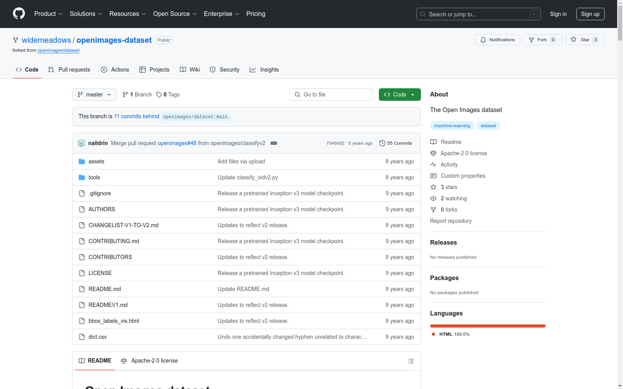View the 55 Commits history
The image size is (623, 389).
coord(396,143)
